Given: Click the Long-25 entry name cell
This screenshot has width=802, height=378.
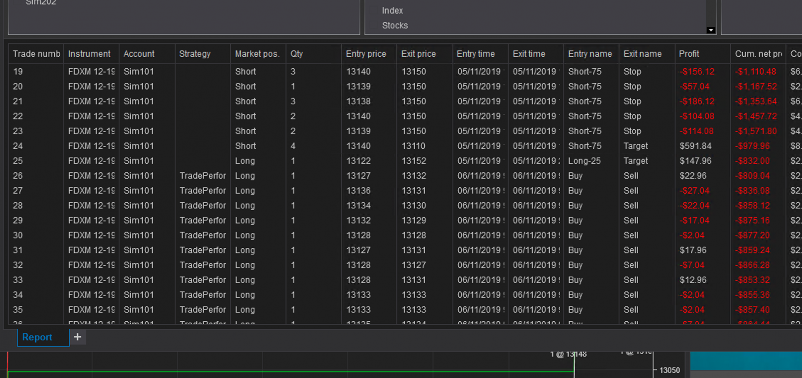Looking at the screenshot, I should pyautogui.click(x=584, y=161).
